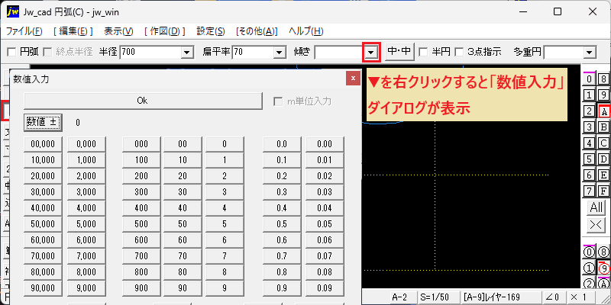Image resolution: width=611 pixels, height=305 pixels.
Task: Click the 5,000 value button
Action: (x=86, y=224)
